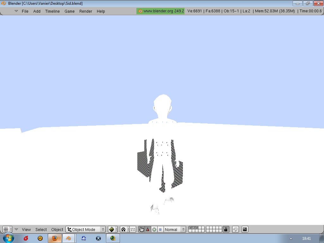This screenshot has height=243, width=324.
Task: Open the Timeline menu
Action: [52, 11]
